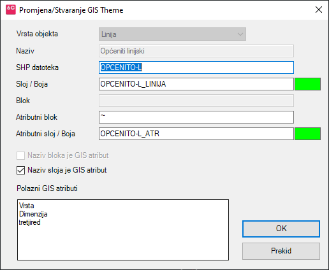Close the GIS Theme dialog
This screenshot has height=270, width=329.
319,10
